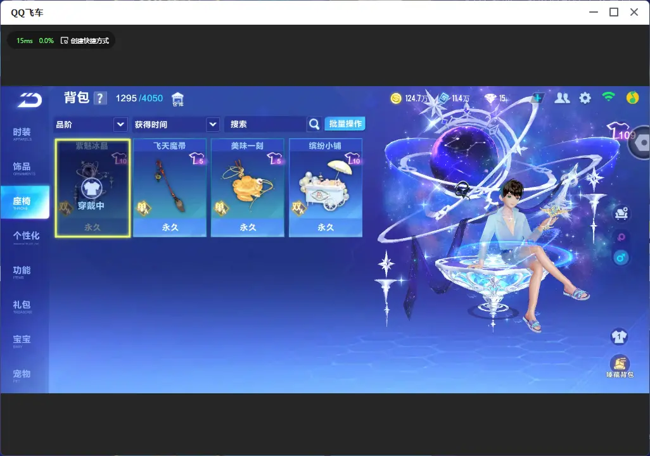The height and width of the screenshot is (456, 650).
Task: Maximize the QQ飞车 window
Action: tap(614, 13)
